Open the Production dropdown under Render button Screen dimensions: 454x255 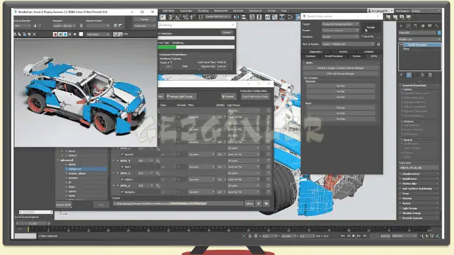144,26
